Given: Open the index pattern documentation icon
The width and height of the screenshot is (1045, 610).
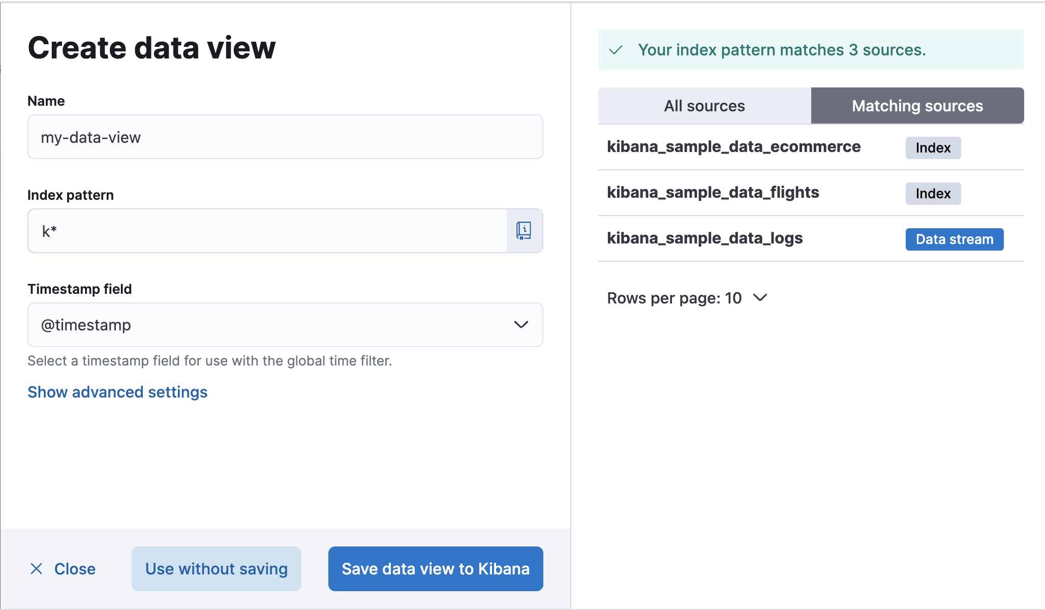Looking at the screenshot, I should 524,231.
